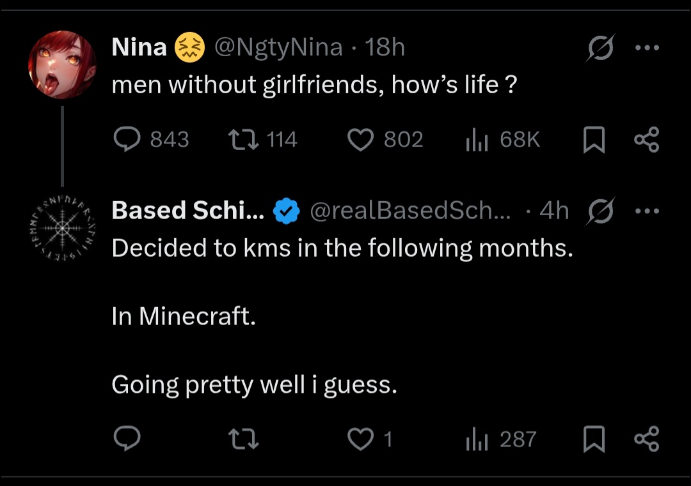Open more options menu on Nina's tweet

coord(646,48)
